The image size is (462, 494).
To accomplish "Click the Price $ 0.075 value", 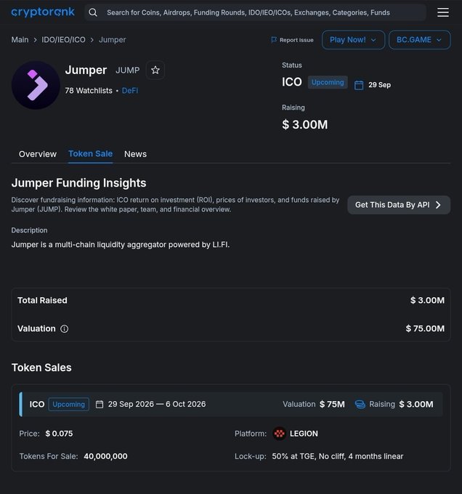I will pyautogui.click(x=59, y=434).
